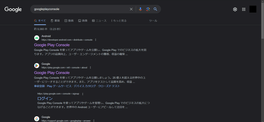This screenshot has width=264, height=122.
Task: Open Google Play Console link from developer.android.com
Action: 52,45
